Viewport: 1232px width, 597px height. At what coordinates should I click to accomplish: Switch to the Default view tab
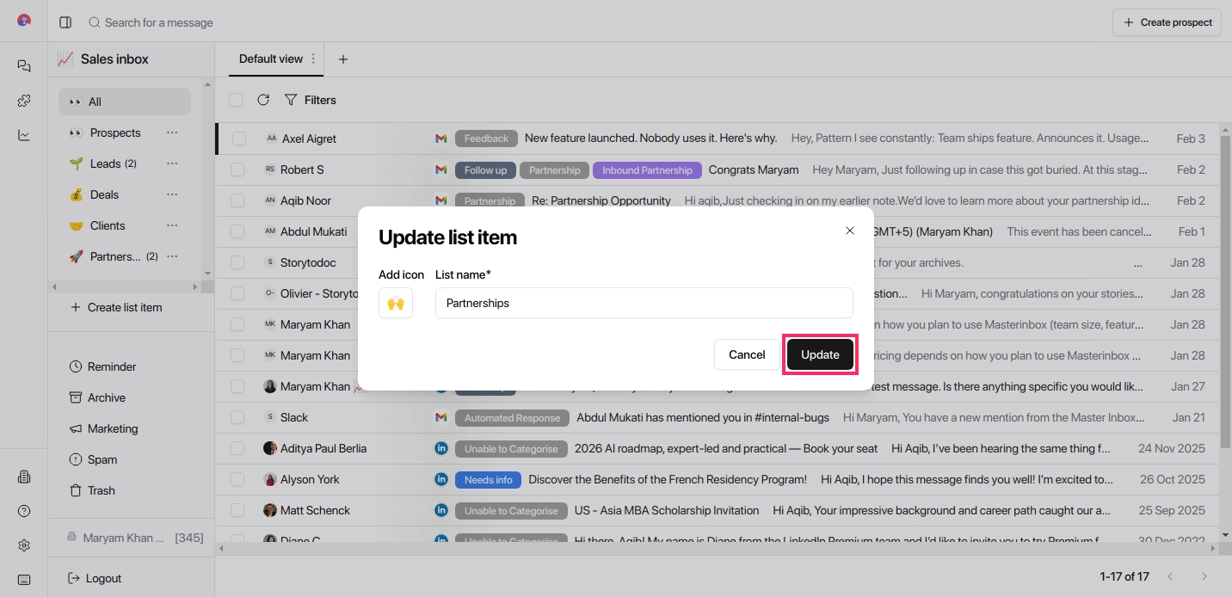pyautogui.click(x=272, y=58)
